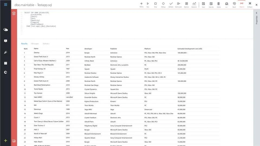
Task: Close the query editor with X
Action: click(x=256, y=5)
